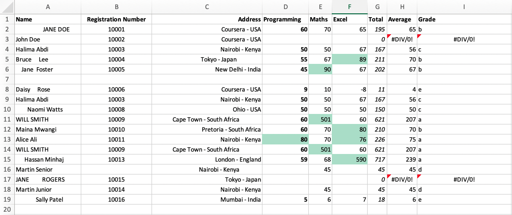Screen dimensions: 512x215
Task: Select column H header
Action: click(402, 7)
